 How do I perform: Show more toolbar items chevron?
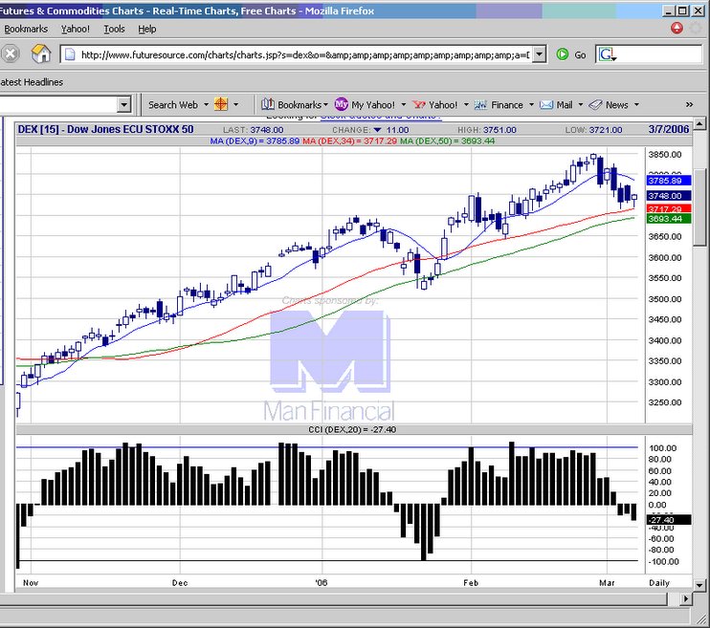tap(689, 105)
